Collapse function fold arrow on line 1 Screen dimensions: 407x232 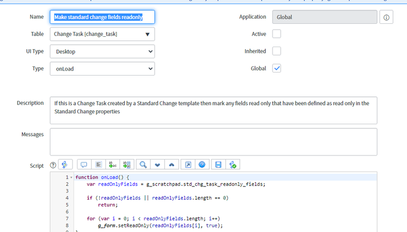coord(71,178)
